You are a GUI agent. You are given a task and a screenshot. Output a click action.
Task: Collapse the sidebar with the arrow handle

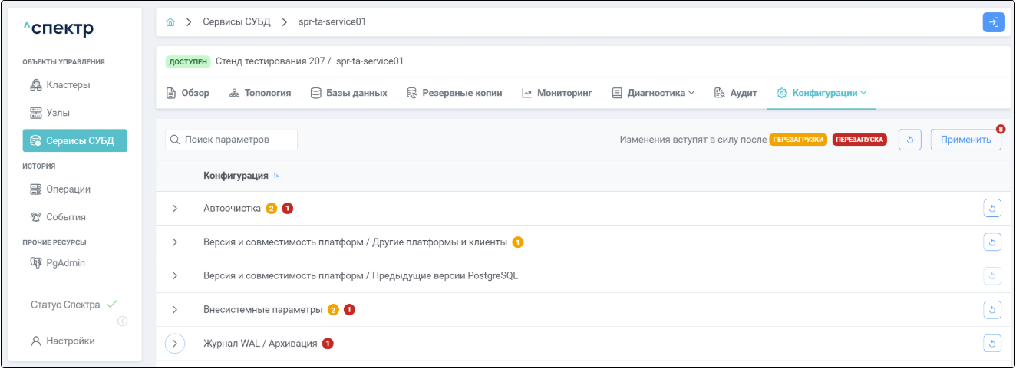(122, 321)
